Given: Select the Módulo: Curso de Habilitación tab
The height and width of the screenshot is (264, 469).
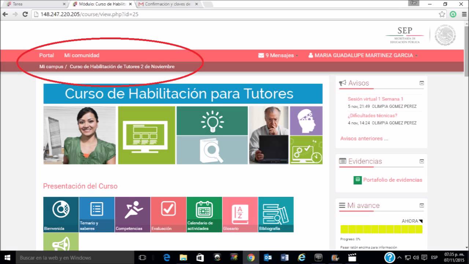Looking at the screenshot, I should point(102,4).
